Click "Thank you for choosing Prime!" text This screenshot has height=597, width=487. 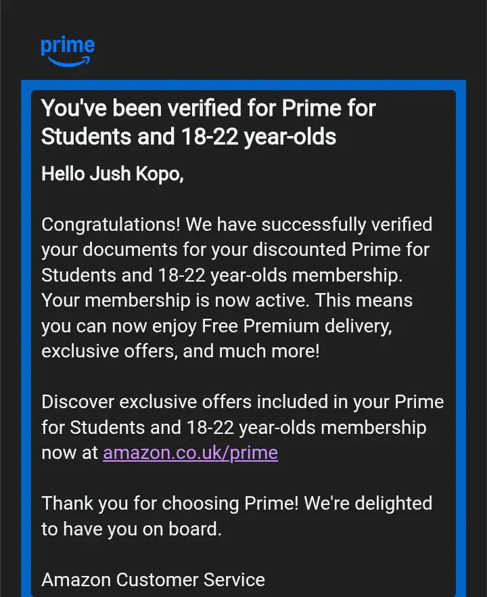pos(170,504)
